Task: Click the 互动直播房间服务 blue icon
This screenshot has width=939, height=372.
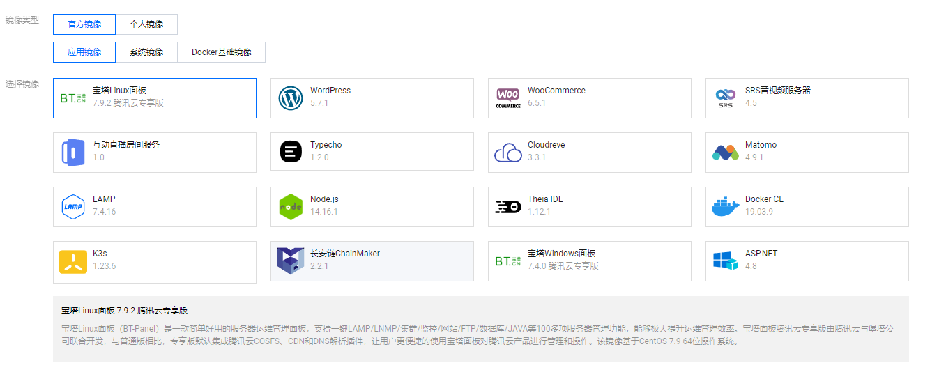Action: click(73, 153)
